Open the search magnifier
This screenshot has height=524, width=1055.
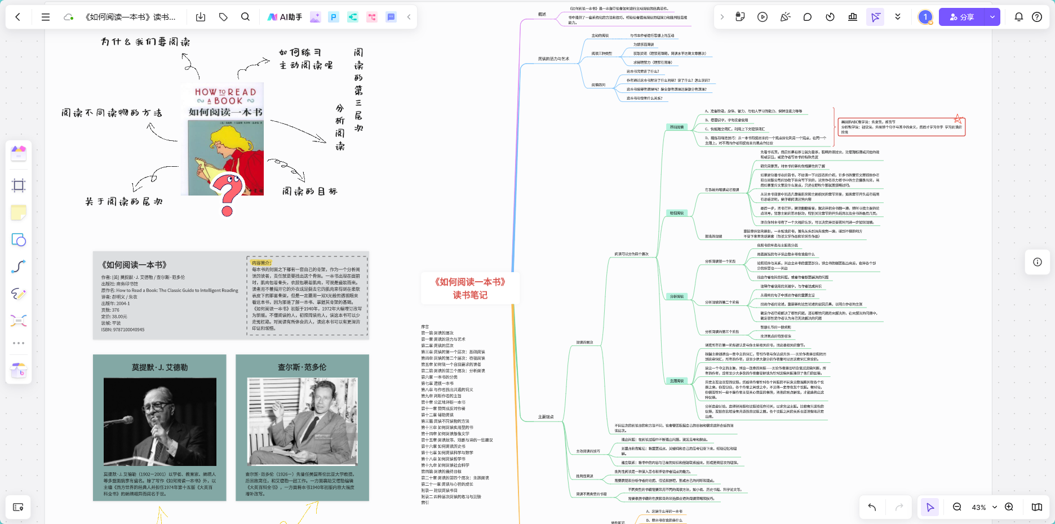[245, 17]
